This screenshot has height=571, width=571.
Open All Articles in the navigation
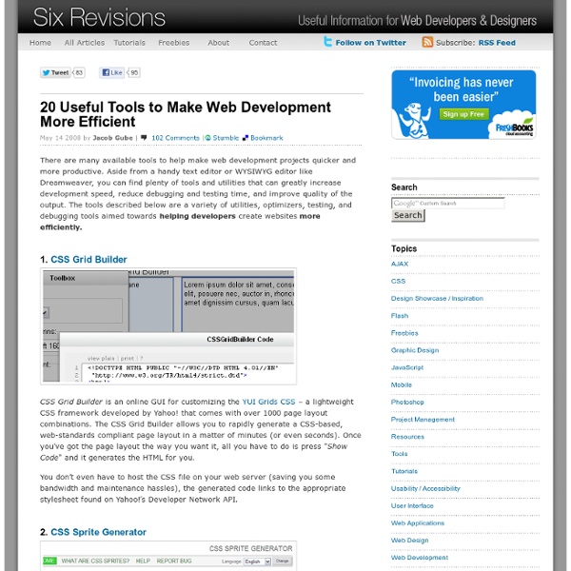point(85,43)
